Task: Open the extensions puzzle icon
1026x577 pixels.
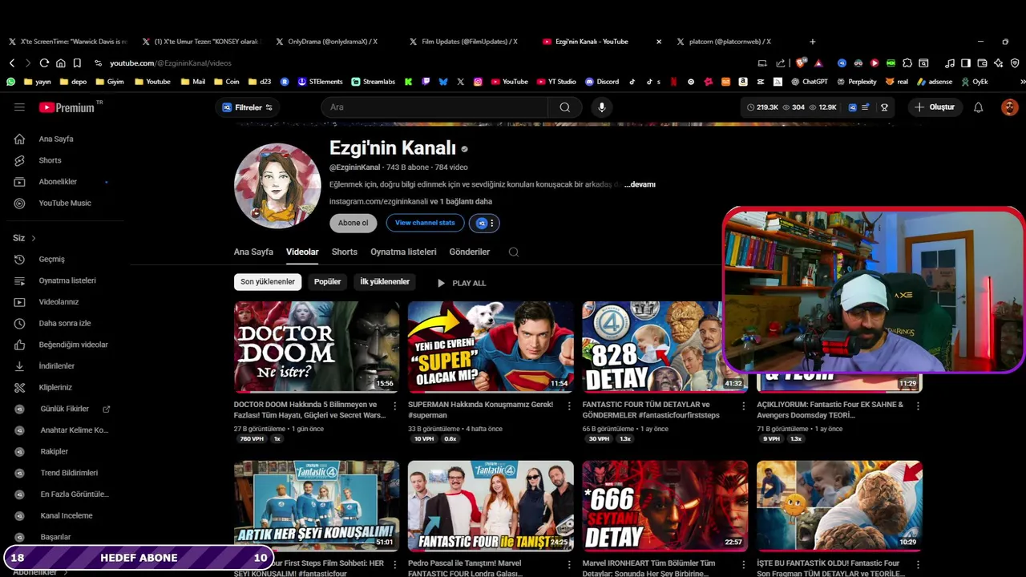Action: click(x=907, y=63)
